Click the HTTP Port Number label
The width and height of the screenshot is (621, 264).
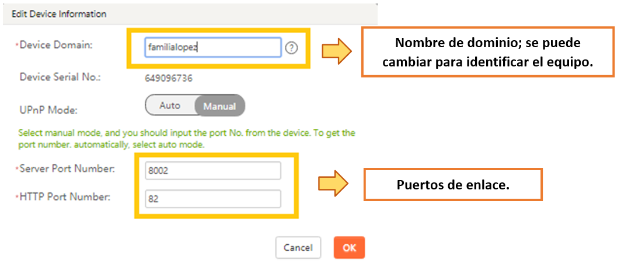[x=65, y=196]
